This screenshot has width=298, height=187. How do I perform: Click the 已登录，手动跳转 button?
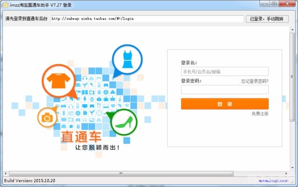click(x=266, y=19)
